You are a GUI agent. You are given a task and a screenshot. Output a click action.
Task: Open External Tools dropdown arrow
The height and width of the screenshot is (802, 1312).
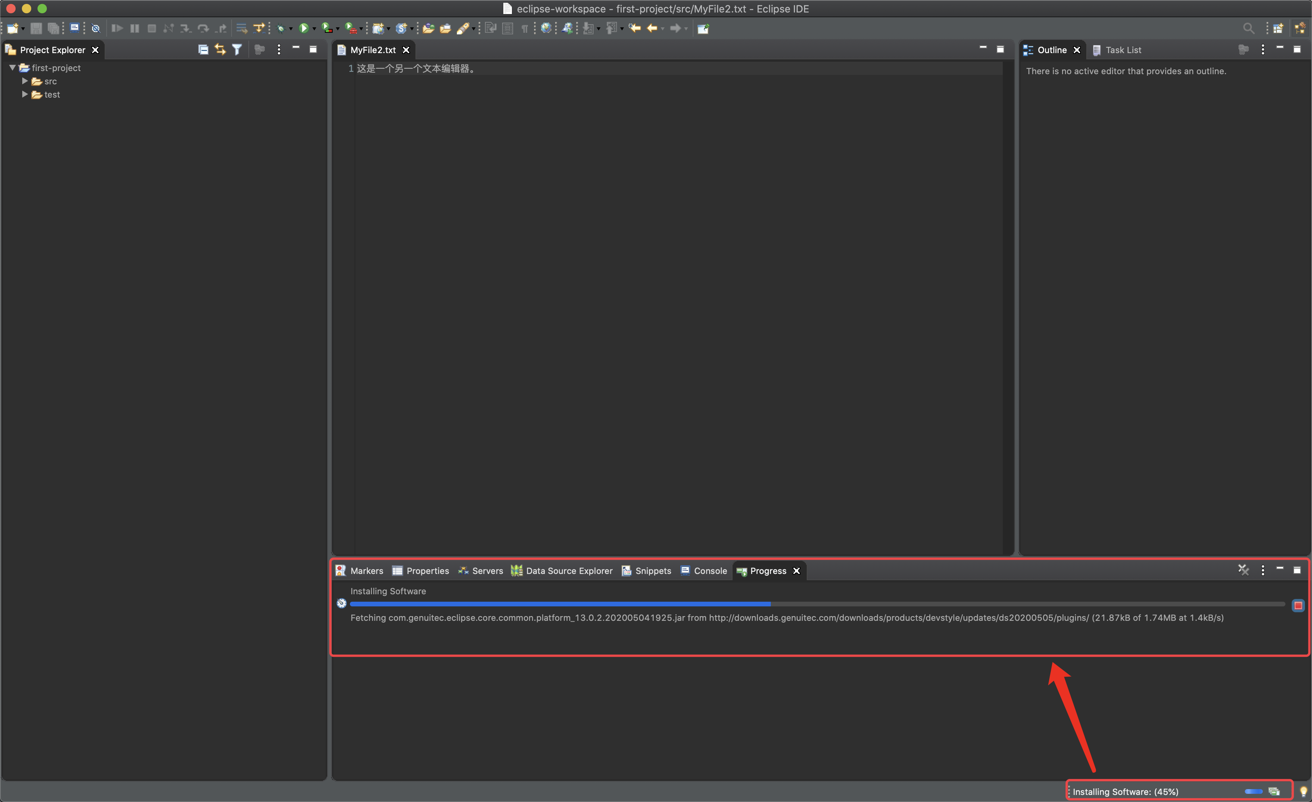click(x=361, y=29)
